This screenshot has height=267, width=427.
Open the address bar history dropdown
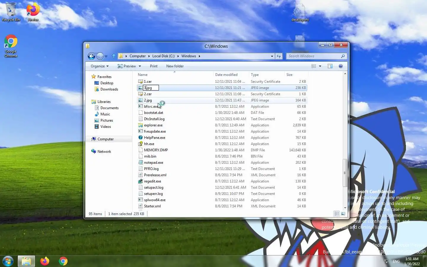coord(272,56)
